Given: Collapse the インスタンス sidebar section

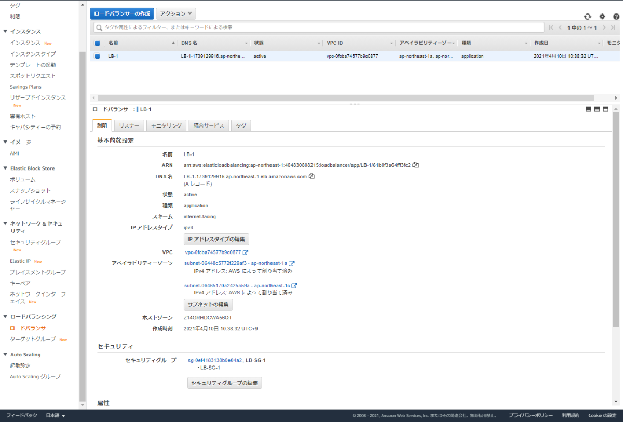Looking at the screenshot, I should tap(5, 32).
